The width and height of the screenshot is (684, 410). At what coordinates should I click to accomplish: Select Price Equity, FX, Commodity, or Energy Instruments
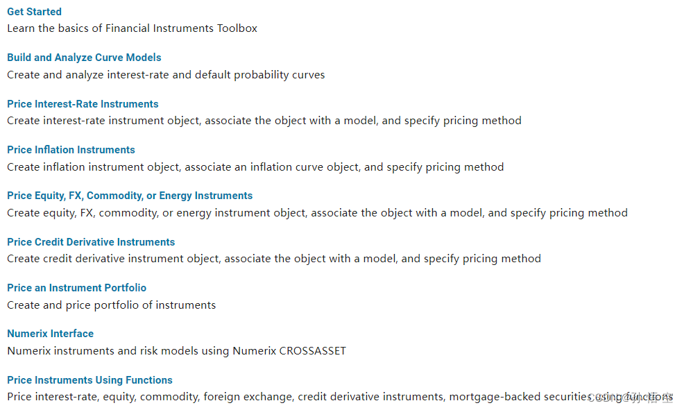tap(130, 196)
